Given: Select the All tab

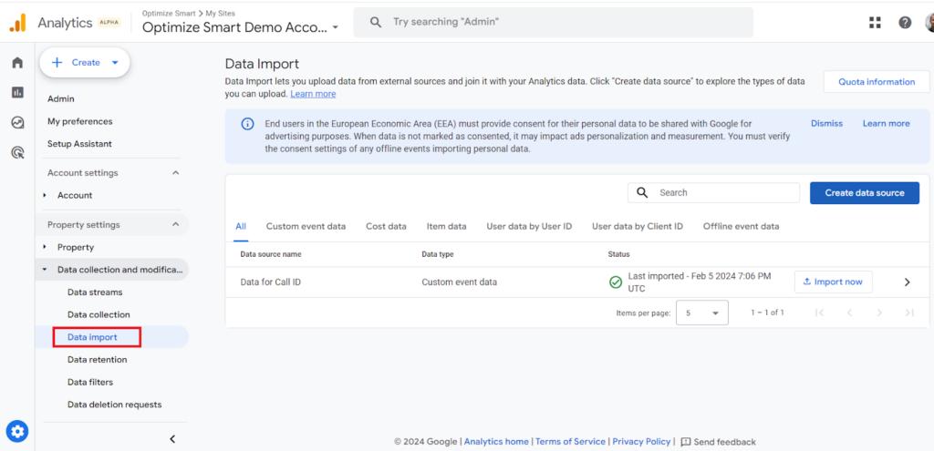Looking at the screenshot, I should coord(241,226).
